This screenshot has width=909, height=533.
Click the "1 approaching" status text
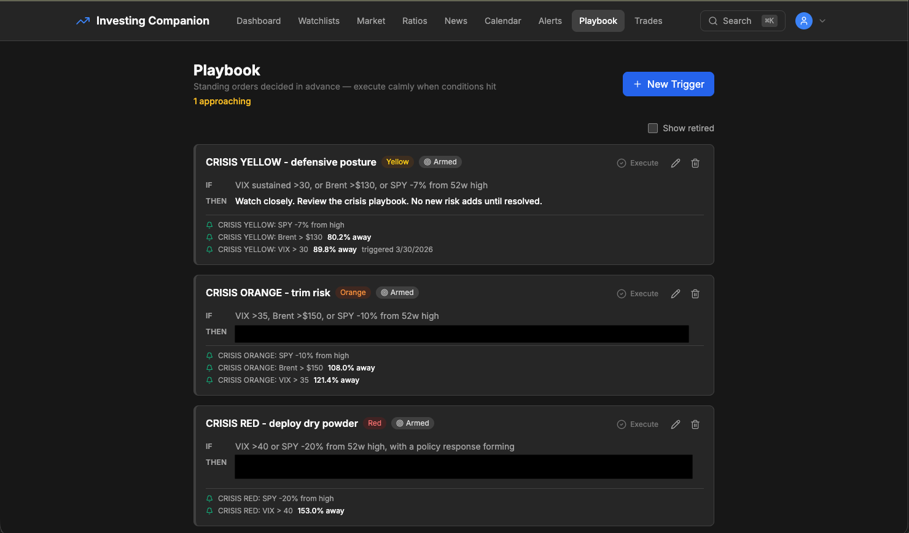pyautogui.click(x=222, y=101)
